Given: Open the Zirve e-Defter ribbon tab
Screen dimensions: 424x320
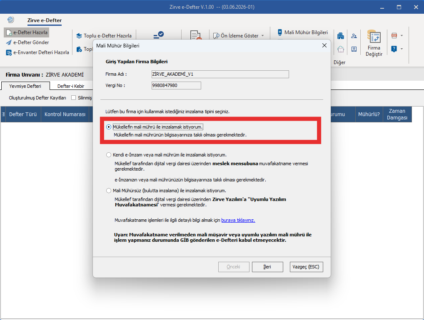Looking at the screenshot, I should click(x=44, y=20).
